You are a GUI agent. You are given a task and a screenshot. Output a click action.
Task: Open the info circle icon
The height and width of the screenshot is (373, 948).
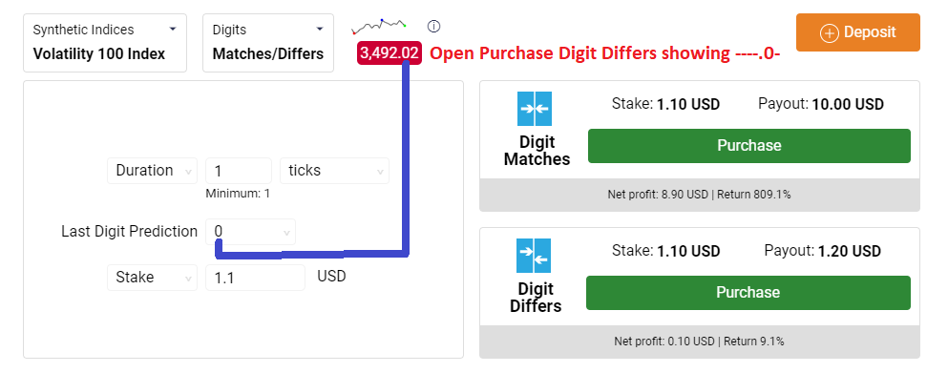coord(433,26)
